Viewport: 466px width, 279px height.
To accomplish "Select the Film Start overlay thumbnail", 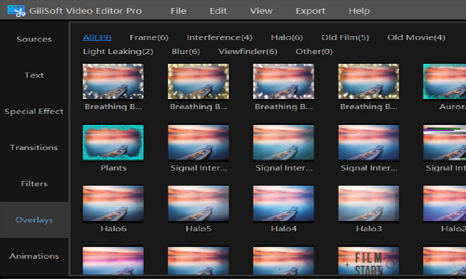I will pyautogui.click(x=368, y=261).
